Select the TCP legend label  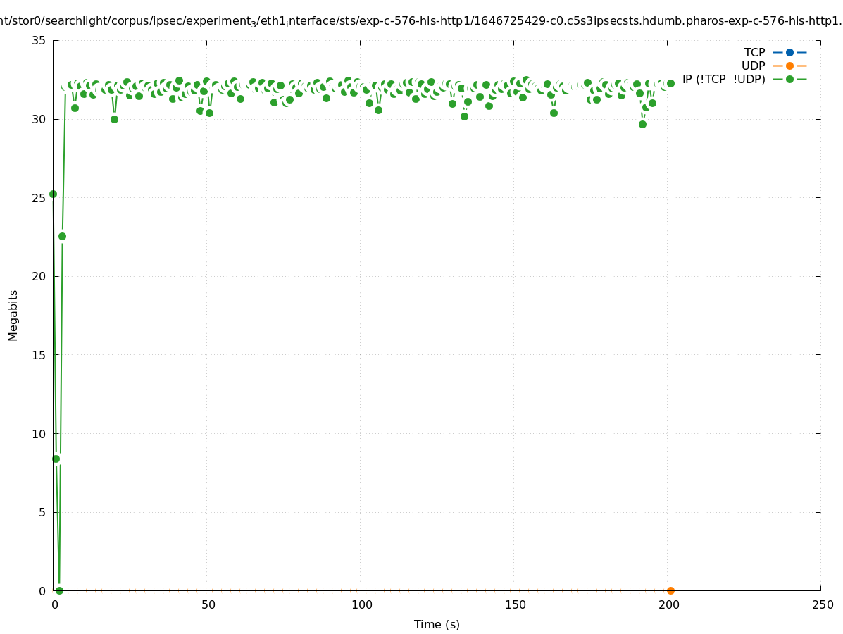(754, 52)
